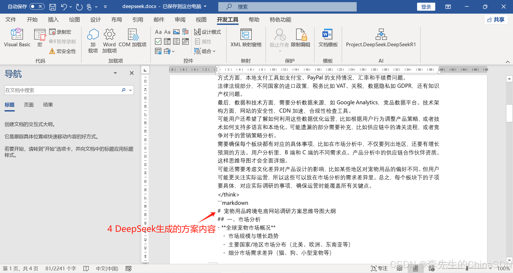Switch to Web Layout view
Viewport: 513px width, 273px height.
click(432, 268)
